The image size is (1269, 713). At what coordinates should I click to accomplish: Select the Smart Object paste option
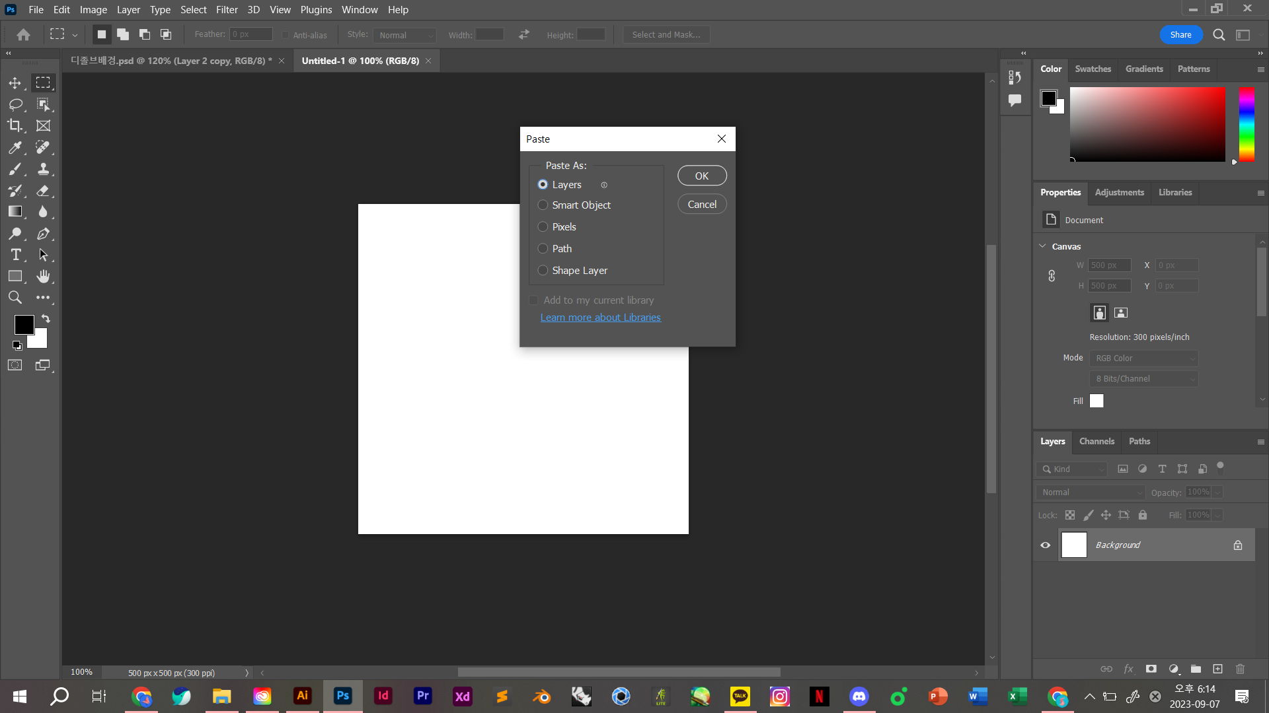tap(543, 205)
